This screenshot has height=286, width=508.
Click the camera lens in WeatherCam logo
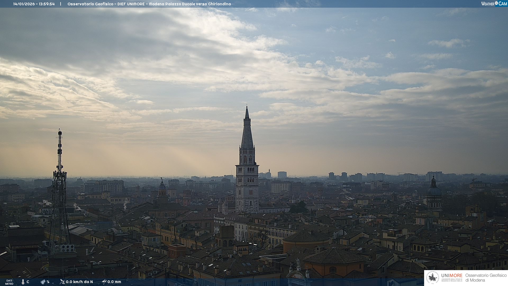coord(496,3)
